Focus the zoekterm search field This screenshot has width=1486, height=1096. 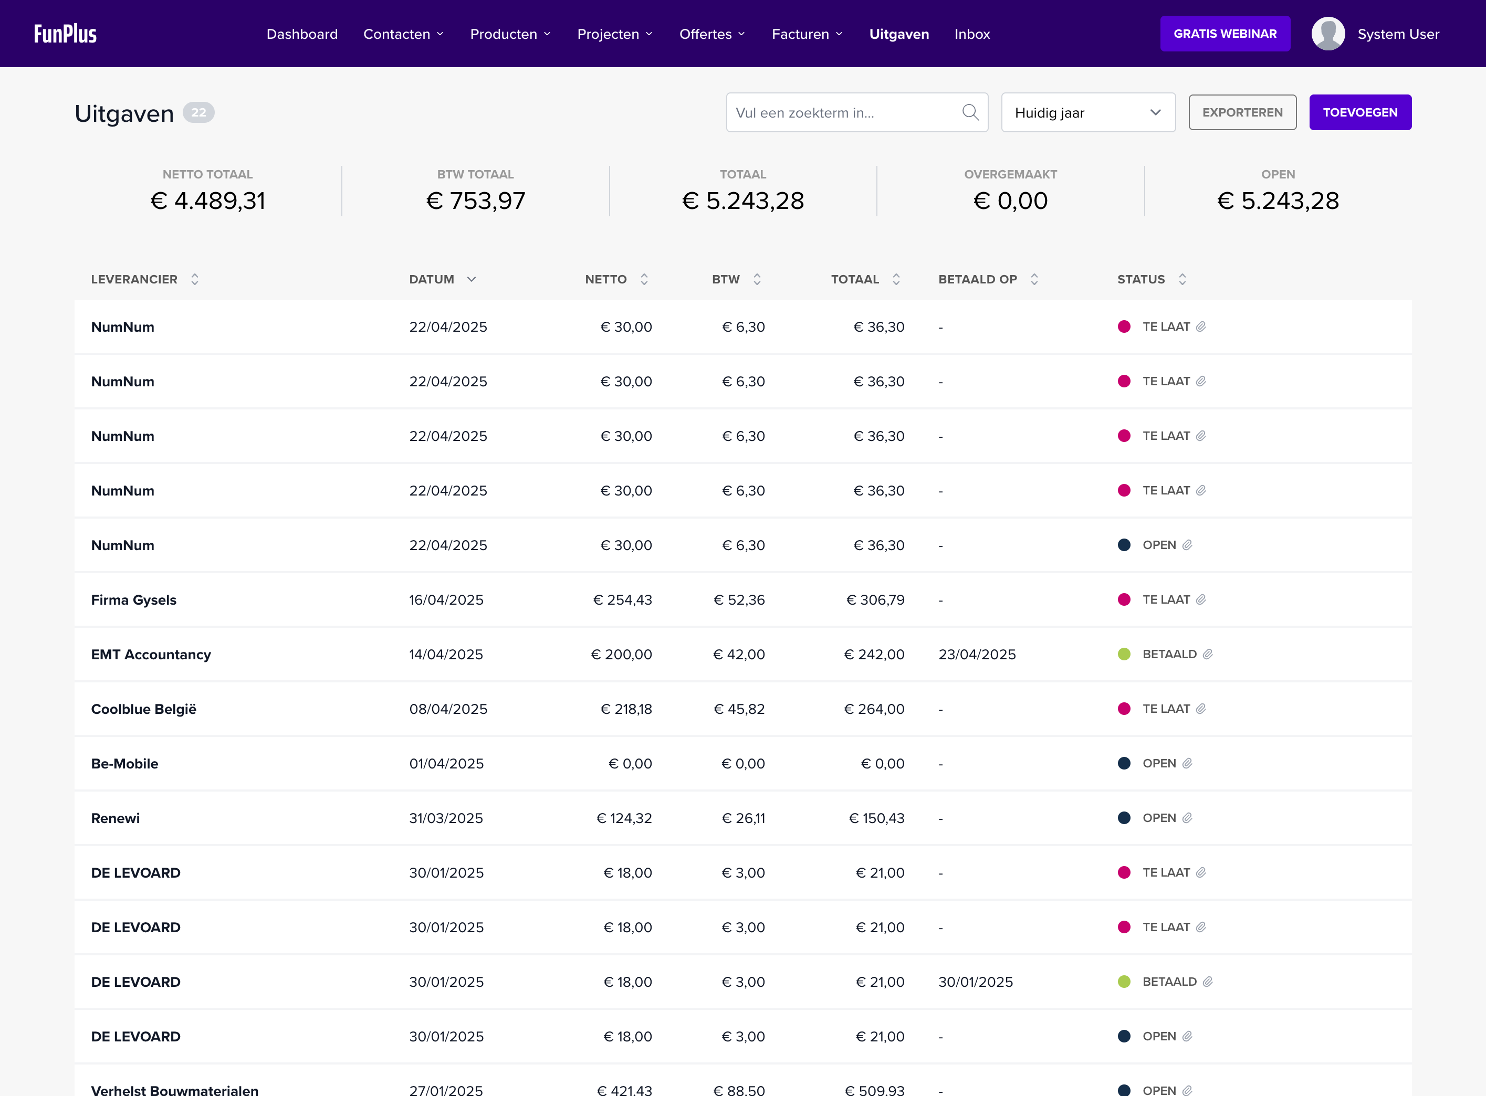coord(843,113)
